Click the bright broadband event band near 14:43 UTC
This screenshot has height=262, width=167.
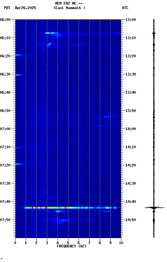click(x=72, y=208)
